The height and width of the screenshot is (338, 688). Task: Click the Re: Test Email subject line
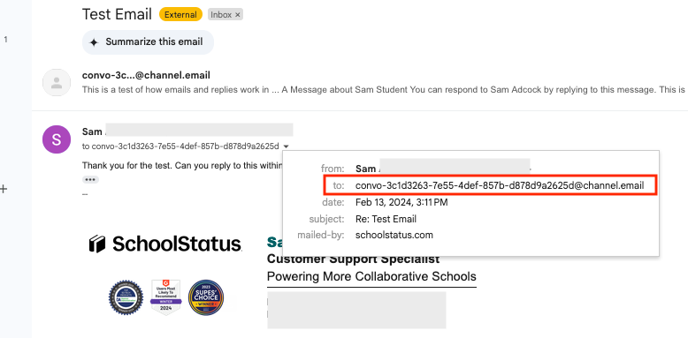pyautogui.click(x=386, y=219)
